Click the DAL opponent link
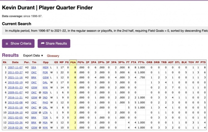208x132 pixels. point(45,83)
